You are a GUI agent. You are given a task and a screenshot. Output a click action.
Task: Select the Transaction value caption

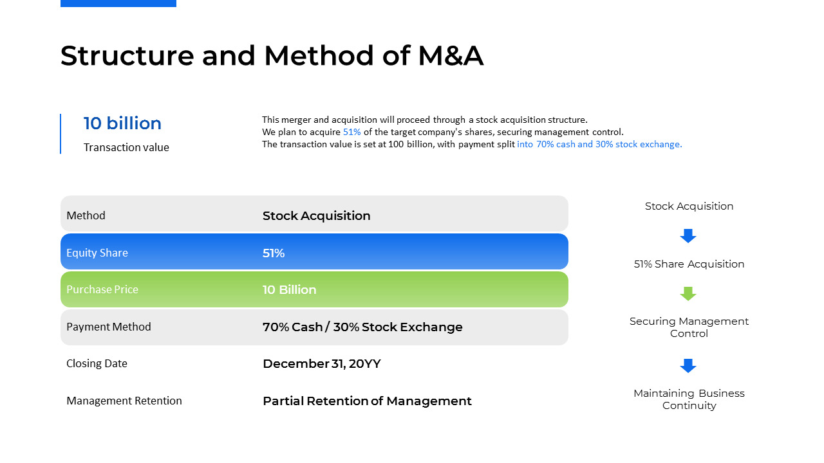tap(126, 147)
